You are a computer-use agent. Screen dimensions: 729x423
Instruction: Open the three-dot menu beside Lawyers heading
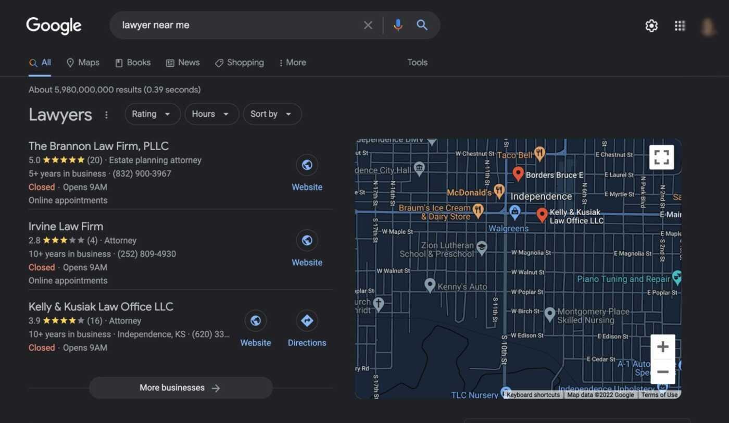(x=106, y=114)
